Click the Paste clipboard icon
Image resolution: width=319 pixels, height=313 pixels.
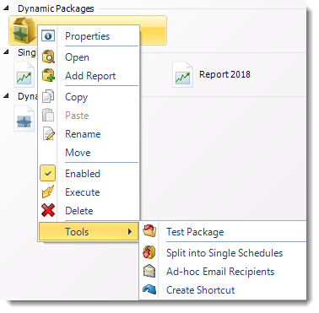(48, 115)
